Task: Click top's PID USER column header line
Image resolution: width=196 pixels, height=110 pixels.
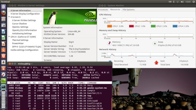Action: (x=59, y=83)
